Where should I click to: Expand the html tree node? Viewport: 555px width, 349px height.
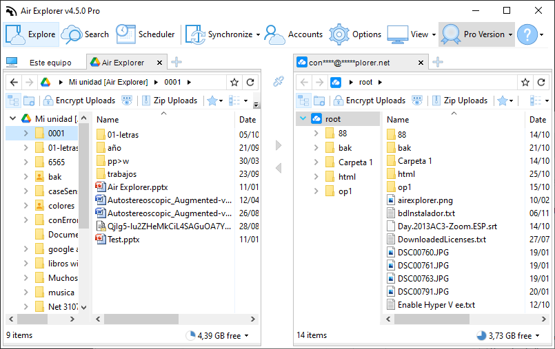tap(316, 177)
